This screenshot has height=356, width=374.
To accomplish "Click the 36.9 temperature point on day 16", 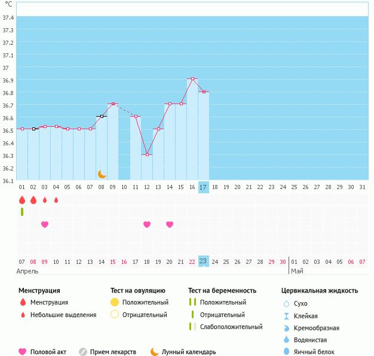I will 192,79.
